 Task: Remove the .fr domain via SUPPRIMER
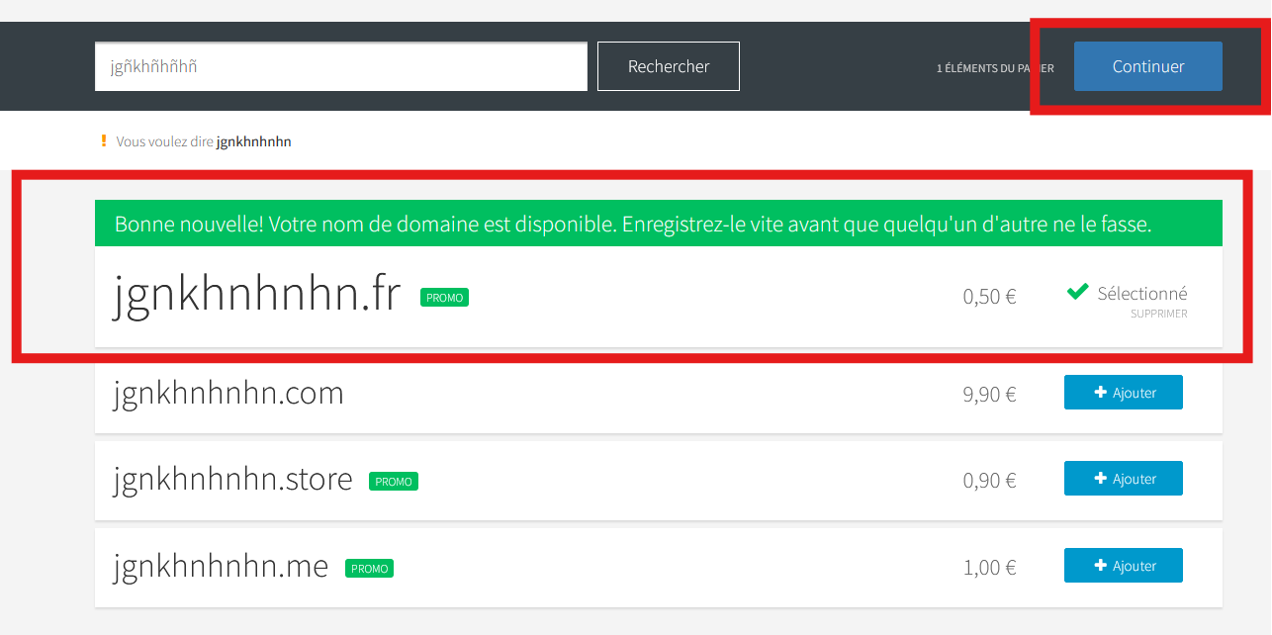(x=1158, y=314)
